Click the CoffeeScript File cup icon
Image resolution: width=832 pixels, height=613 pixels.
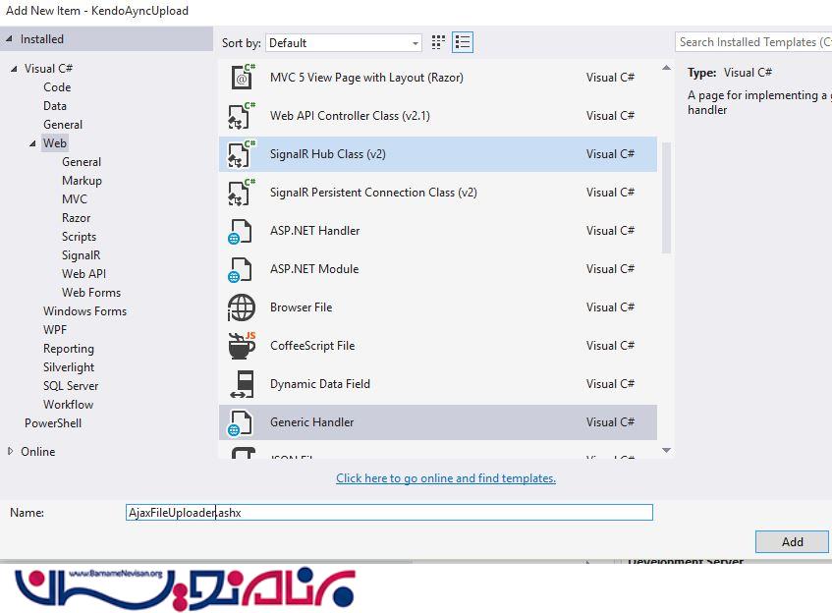242,346
